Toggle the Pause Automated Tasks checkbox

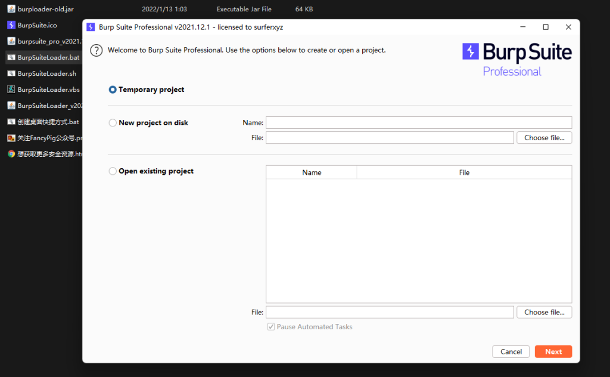click(272, 327)
